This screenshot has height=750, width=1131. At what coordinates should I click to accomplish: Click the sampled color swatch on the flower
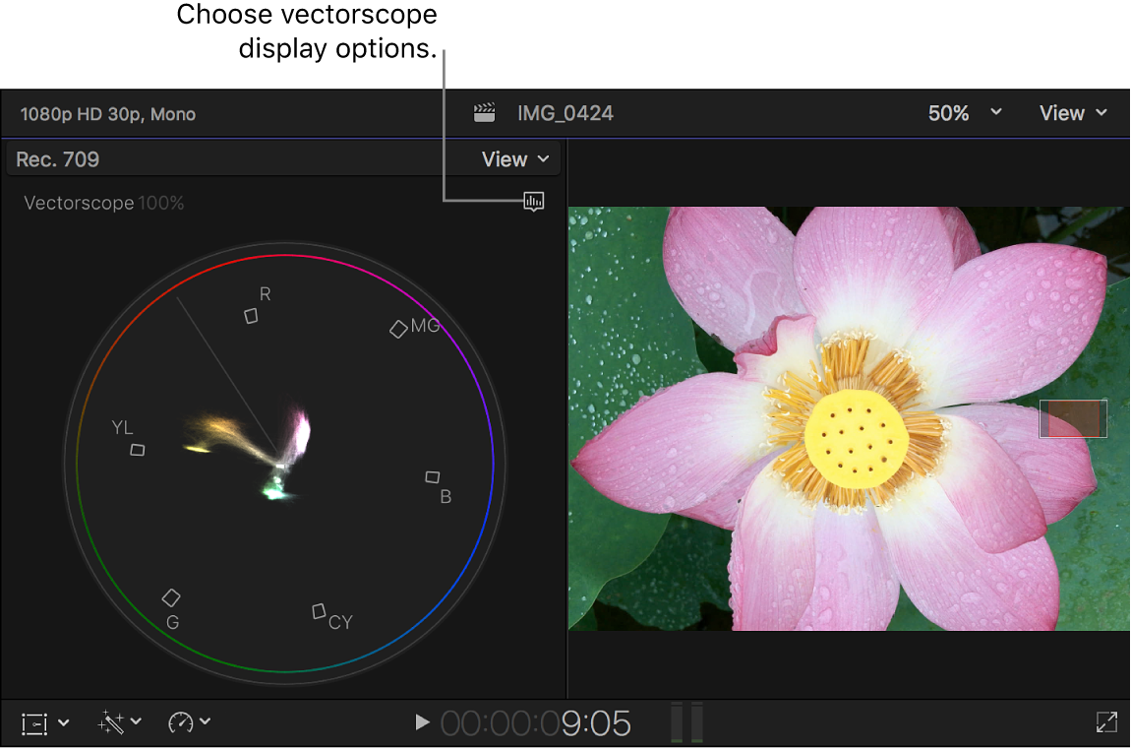(x=1072, y=417)
